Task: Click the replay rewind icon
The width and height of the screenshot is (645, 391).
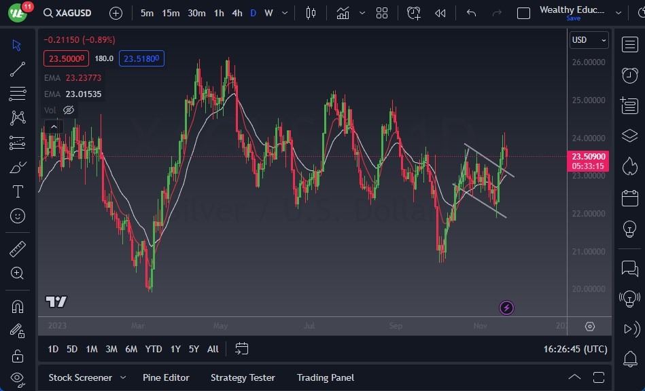Action: click(x=440, y=13)
